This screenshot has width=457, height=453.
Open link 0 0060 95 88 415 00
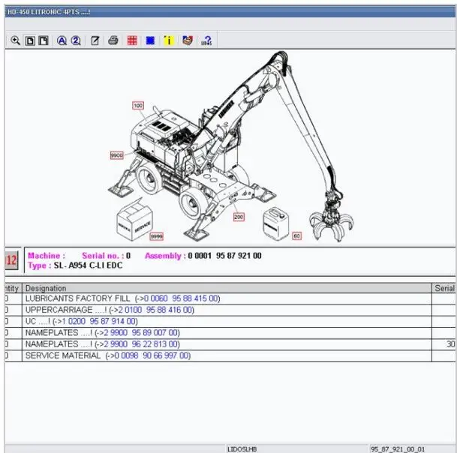[x=181, y=298]
